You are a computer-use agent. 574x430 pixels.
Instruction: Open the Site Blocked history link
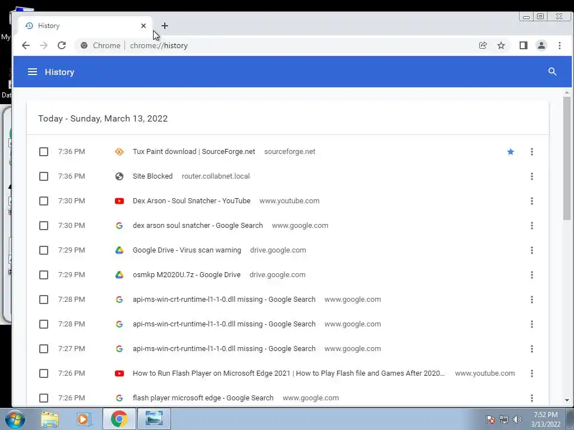(152, 176)
